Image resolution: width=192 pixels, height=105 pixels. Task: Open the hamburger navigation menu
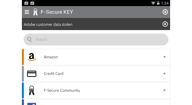[27, 12]
